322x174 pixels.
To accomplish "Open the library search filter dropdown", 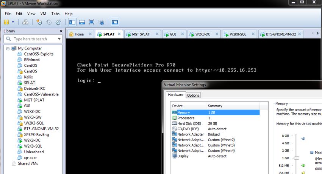I will click(x=59, y=39).
